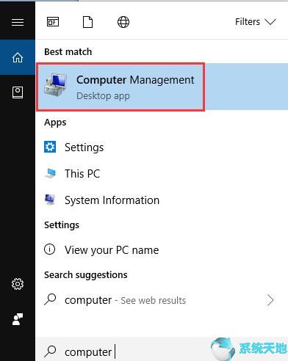
Task: Open the hamburger menu in the sidebar
Action: [18, 22]
